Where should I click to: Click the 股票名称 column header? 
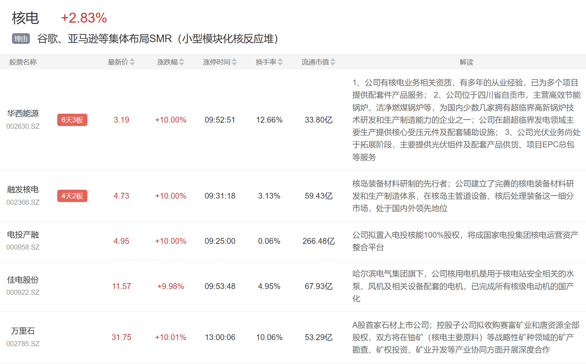(x=23, y=62)
